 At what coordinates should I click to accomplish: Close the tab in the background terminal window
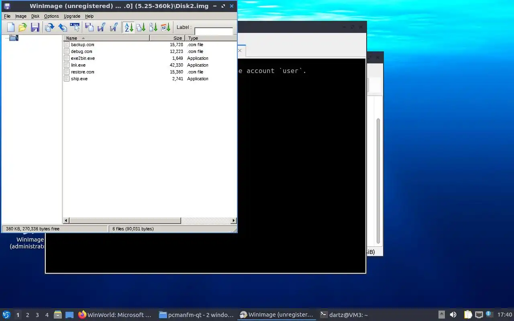[x=240, y=51]
